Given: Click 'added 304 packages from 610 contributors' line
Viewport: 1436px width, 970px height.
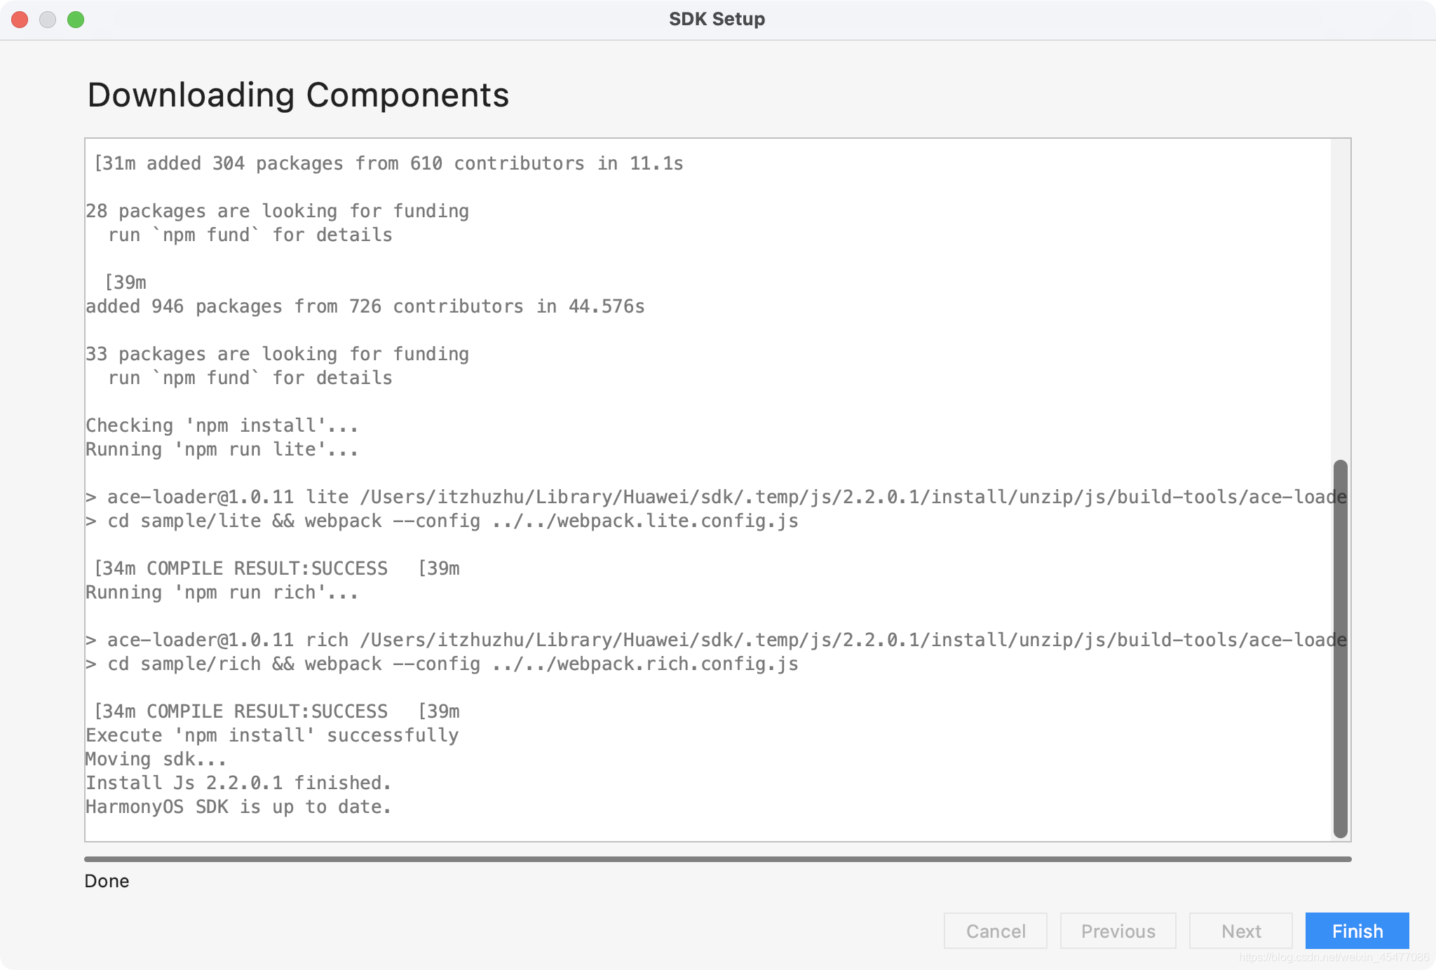Looking at the screenshot, I should tap(388, 163).
